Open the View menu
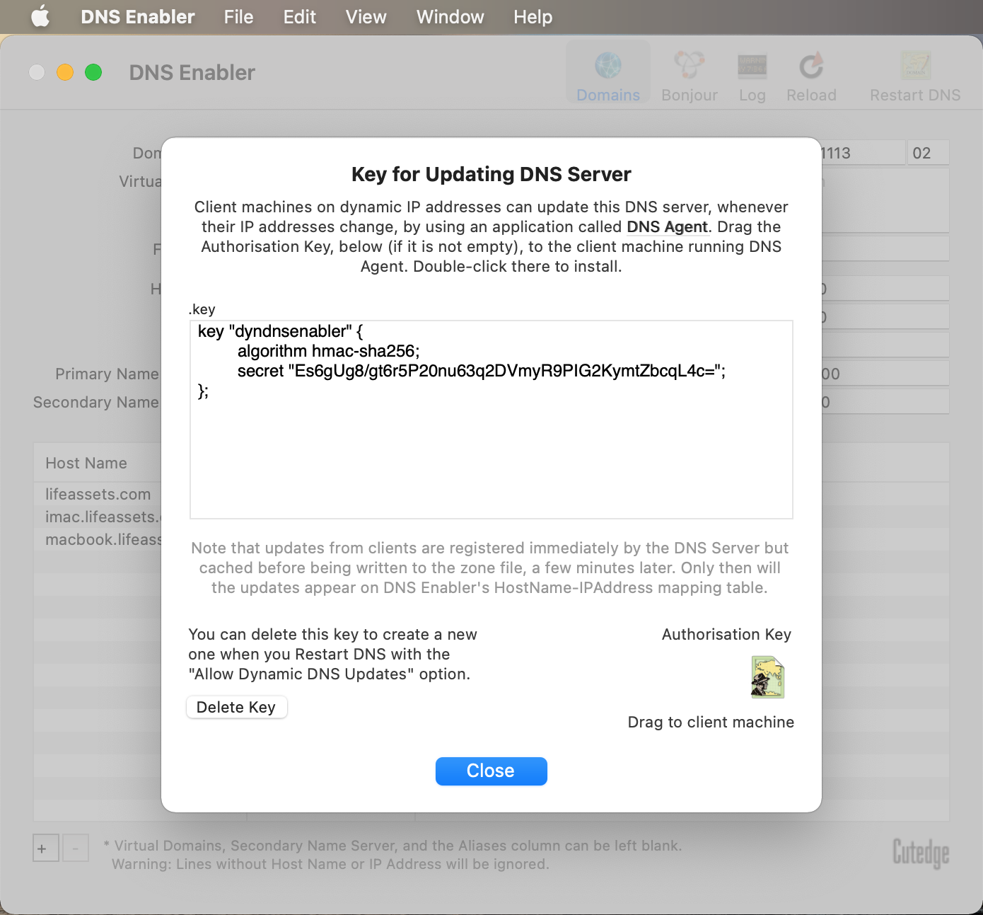Image resolution: width=983 pixels, height=915 pixels. 366,17
